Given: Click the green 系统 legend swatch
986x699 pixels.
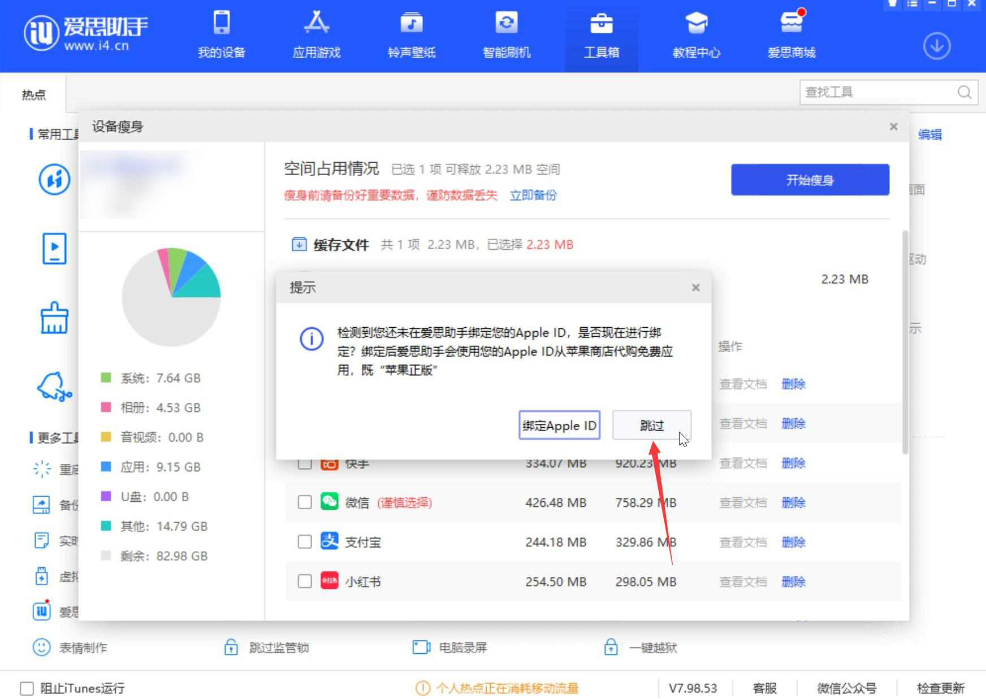Looking at the screenshot, I should [106, 377].
